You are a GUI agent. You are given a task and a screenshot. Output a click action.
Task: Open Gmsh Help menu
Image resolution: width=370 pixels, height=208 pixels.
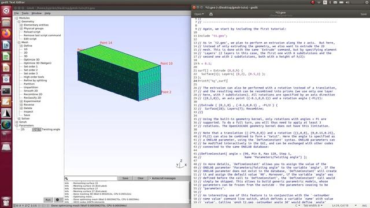47,13
